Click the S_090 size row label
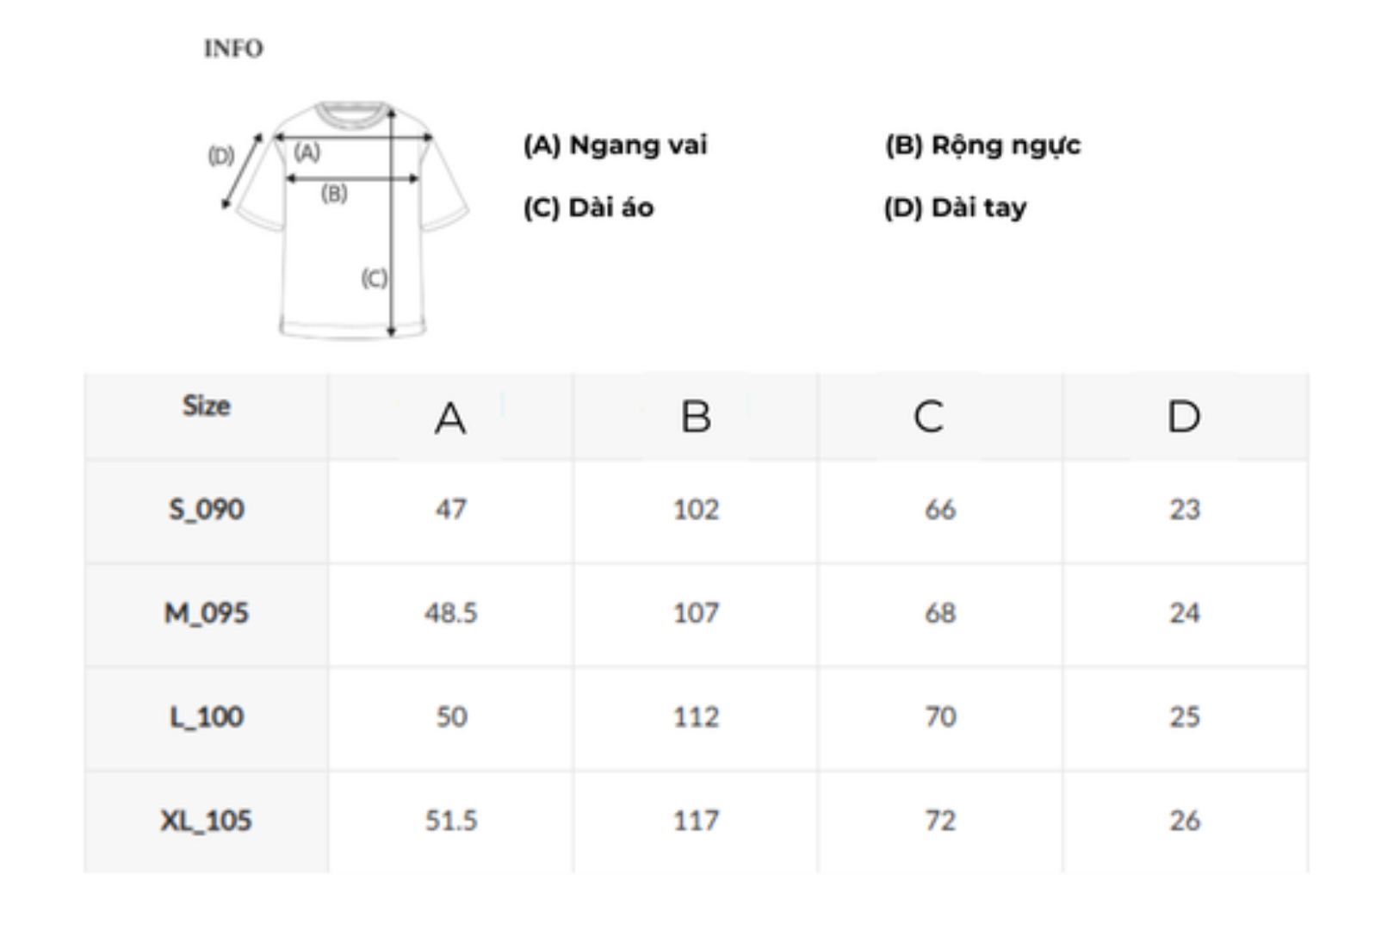Screen dimensions: 1394x930 (x=207, y=510)
